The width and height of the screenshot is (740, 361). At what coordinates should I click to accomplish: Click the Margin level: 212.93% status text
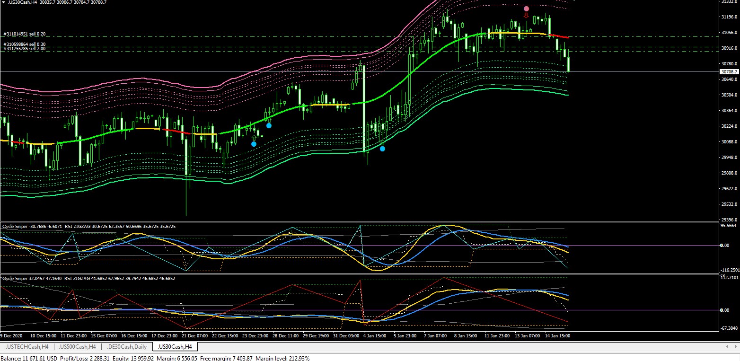[282, 358]
